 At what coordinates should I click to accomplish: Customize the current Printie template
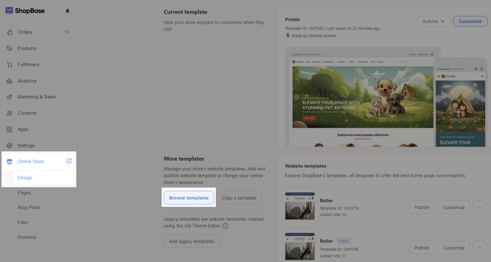click(470, 21)
